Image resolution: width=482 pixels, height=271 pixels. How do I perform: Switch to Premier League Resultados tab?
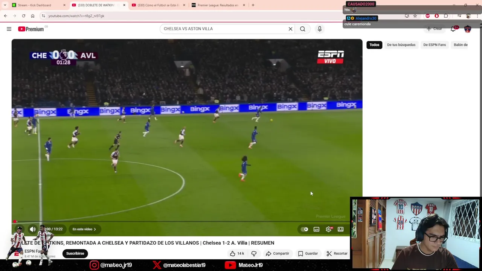click(218, 5)
